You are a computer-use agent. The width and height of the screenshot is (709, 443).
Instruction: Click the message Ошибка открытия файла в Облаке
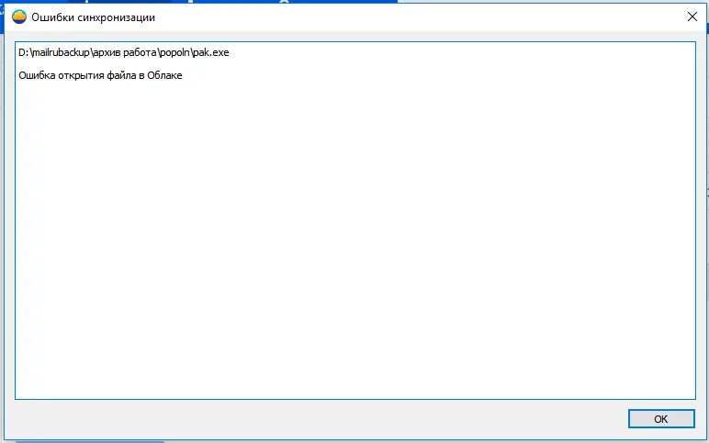coord(100,75)
